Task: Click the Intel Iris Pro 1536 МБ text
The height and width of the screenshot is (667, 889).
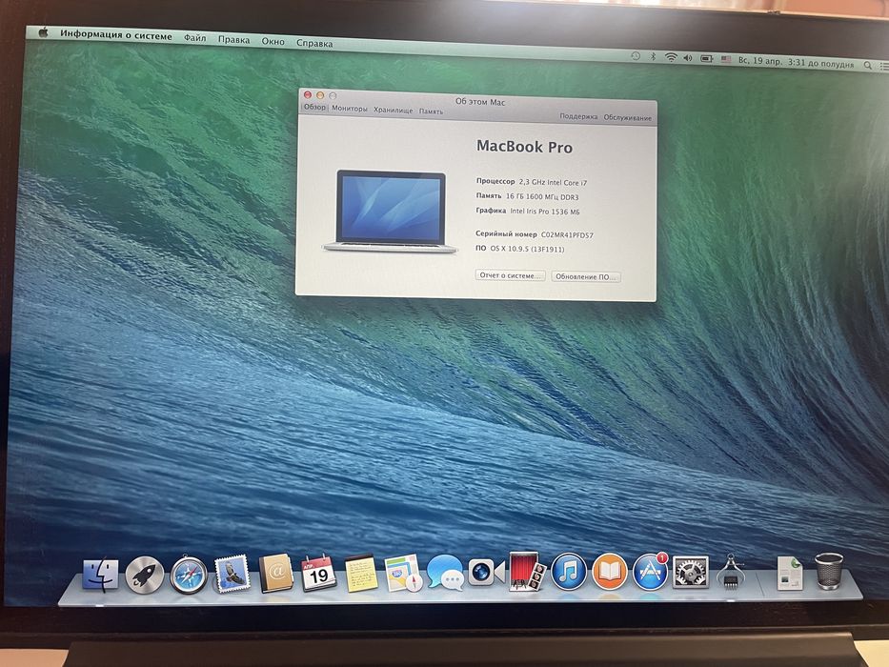Action: click(x=545, y=211)
